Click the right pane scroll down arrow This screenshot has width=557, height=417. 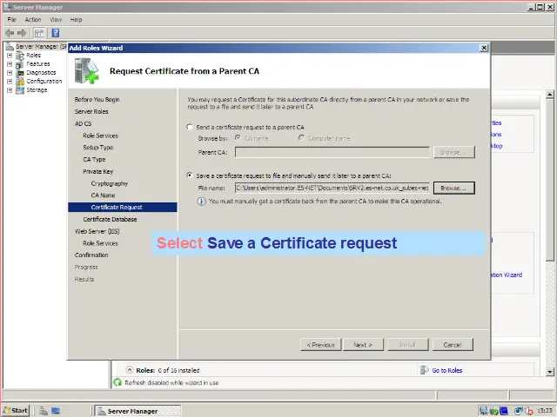(x=549, y=372)
